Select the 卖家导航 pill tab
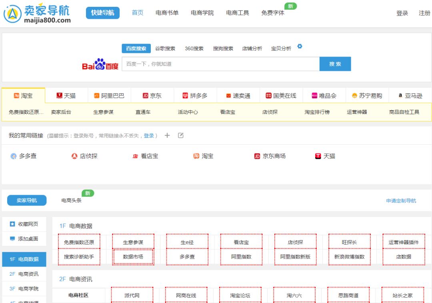Image resolution: width=432 pixels, height=303 pixels. pos(27,200)
